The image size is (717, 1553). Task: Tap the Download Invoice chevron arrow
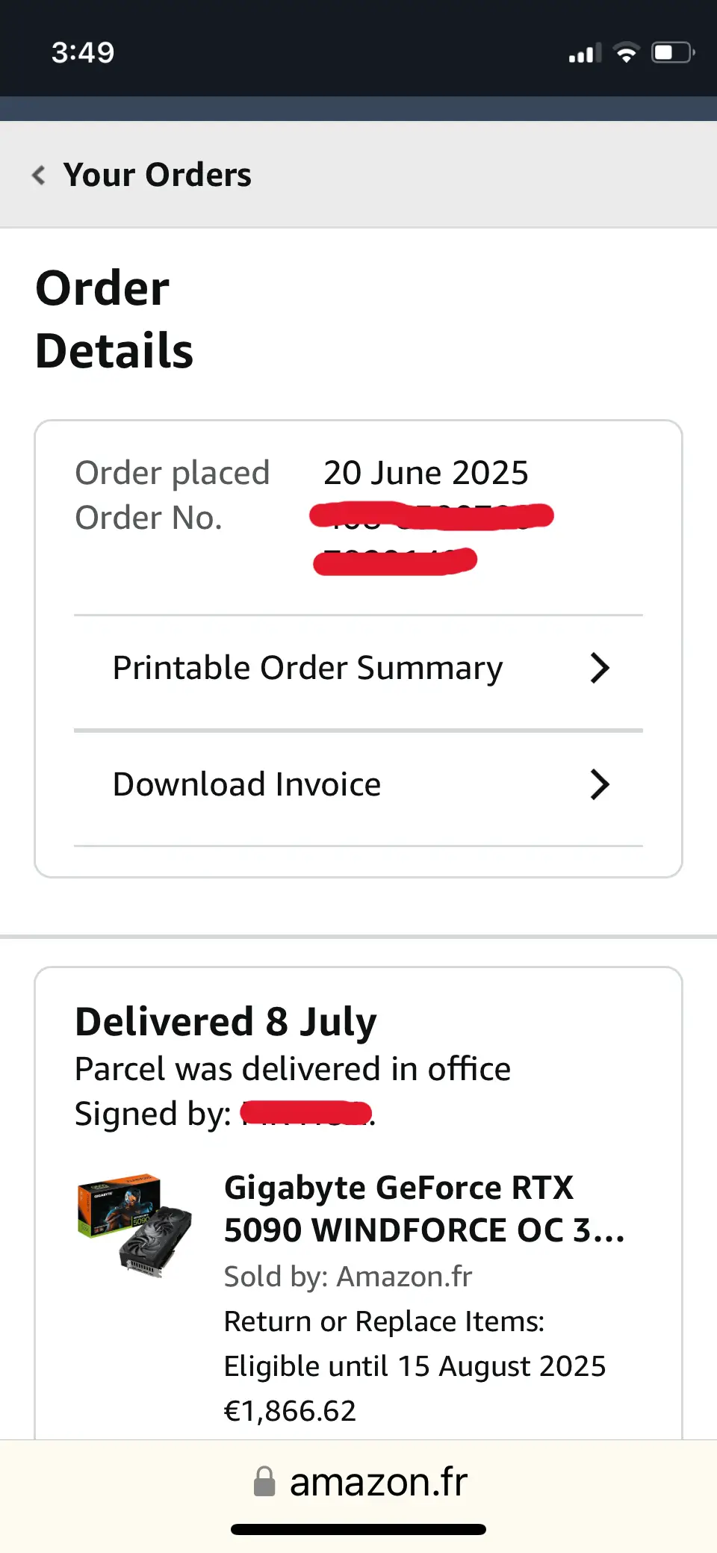click(600, 785)
